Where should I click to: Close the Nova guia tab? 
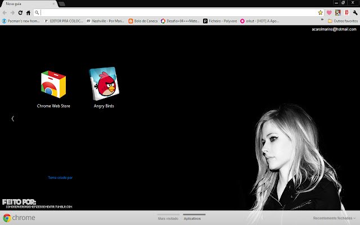(53, 4)
